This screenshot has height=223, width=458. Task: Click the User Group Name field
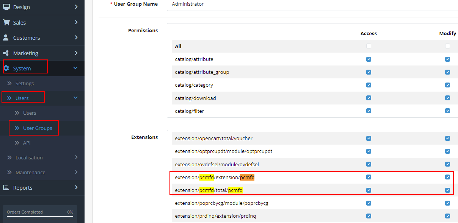(x=312, y=4)
